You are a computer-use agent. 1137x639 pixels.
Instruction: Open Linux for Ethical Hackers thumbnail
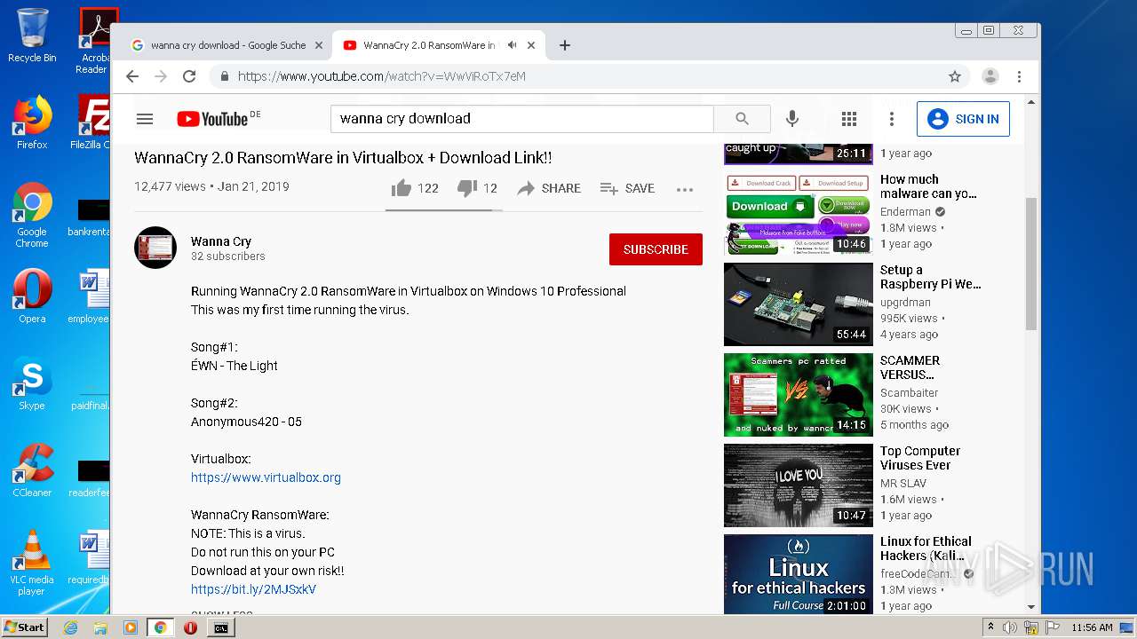click(x=799, y=574)
